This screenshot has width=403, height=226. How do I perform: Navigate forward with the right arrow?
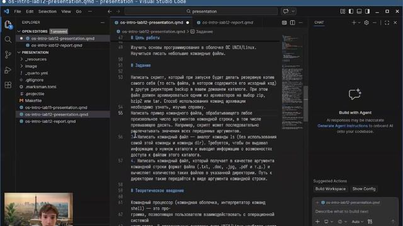(118, 11)
